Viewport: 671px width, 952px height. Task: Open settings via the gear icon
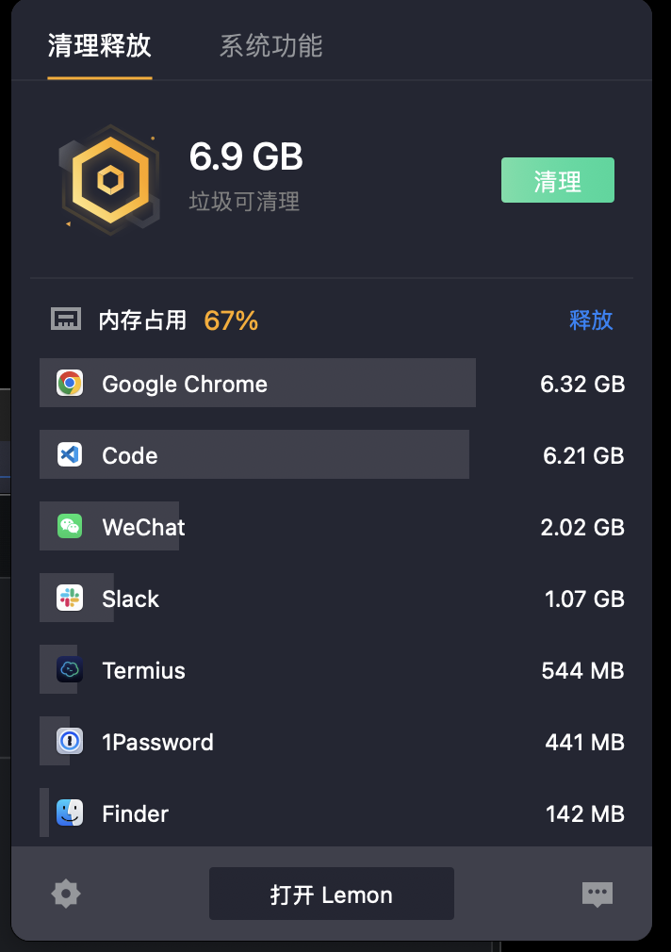tap(66, 894)
